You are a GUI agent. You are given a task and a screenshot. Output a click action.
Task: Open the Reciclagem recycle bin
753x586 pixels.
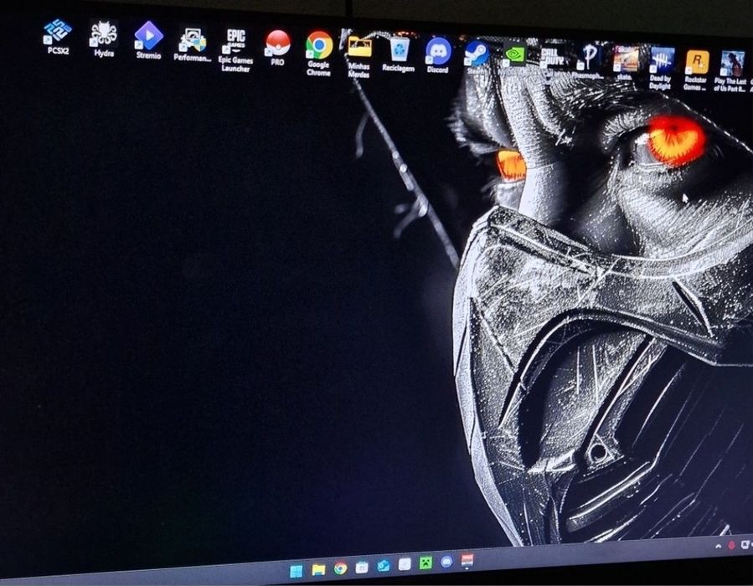coord(399,54)
